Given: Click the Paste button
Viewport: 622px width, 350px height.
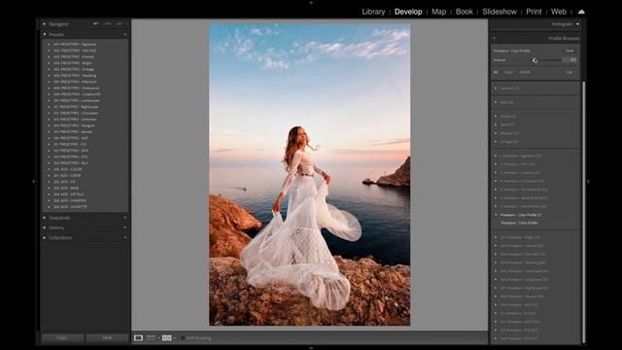Looking at the screenshot, I should click(x=107, y=338).
